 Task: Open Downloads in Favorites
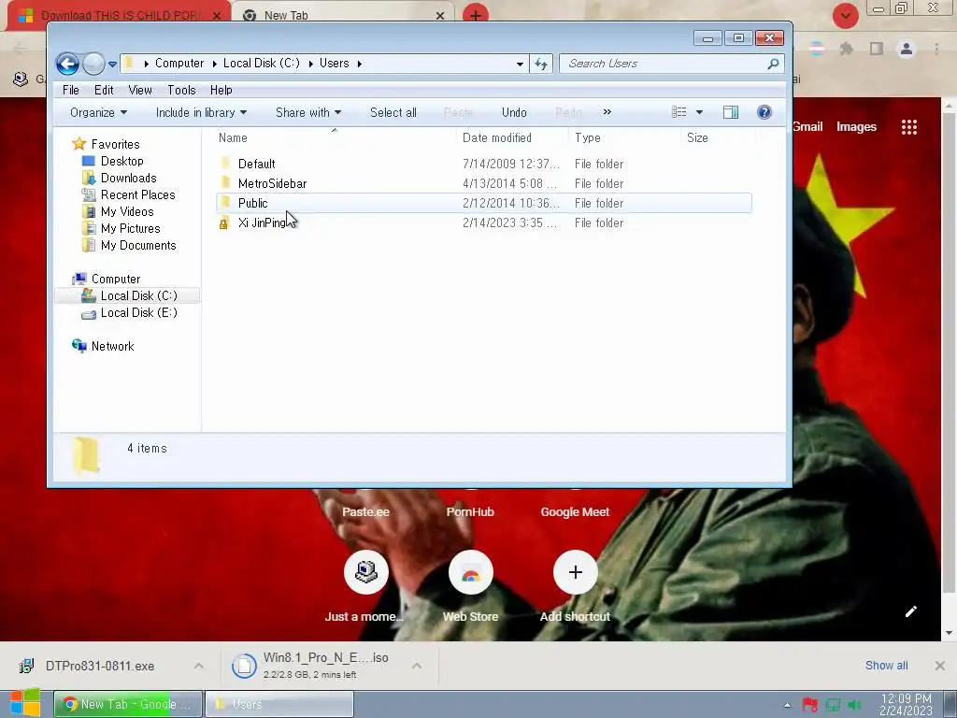(x=128, y=179)
